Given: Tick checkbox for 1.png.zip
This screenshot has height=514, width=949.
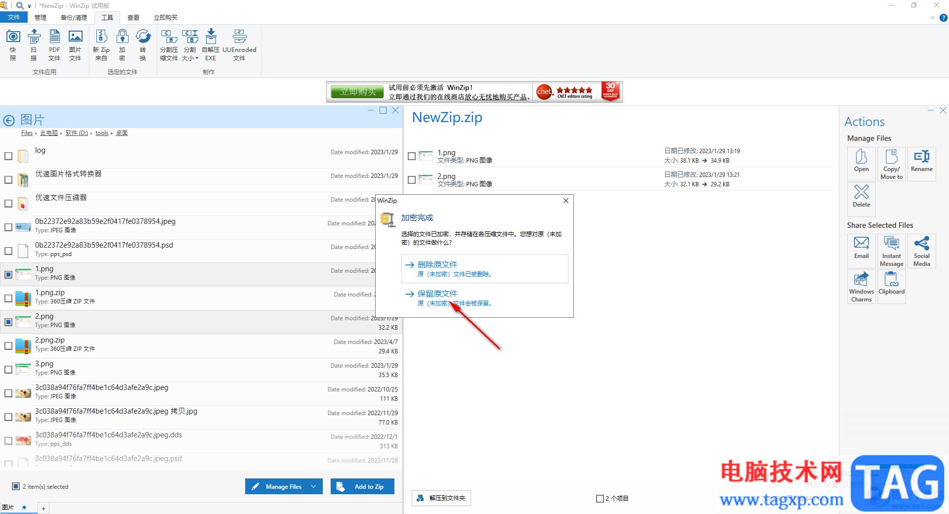Looking at the screenshot, I should click(8, 299).
